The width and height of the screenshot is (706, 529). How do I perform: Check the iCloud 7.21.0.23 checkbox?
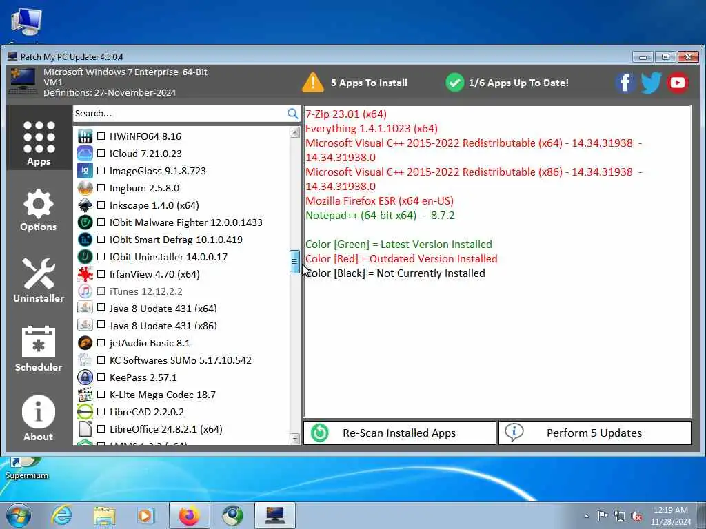[101, 154]
